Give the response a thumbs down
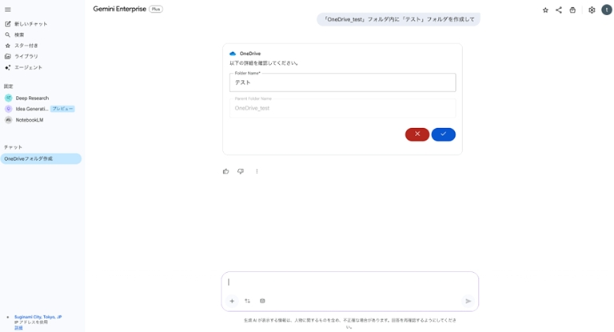This screenshot has width=614, height=332. [241, 171]
